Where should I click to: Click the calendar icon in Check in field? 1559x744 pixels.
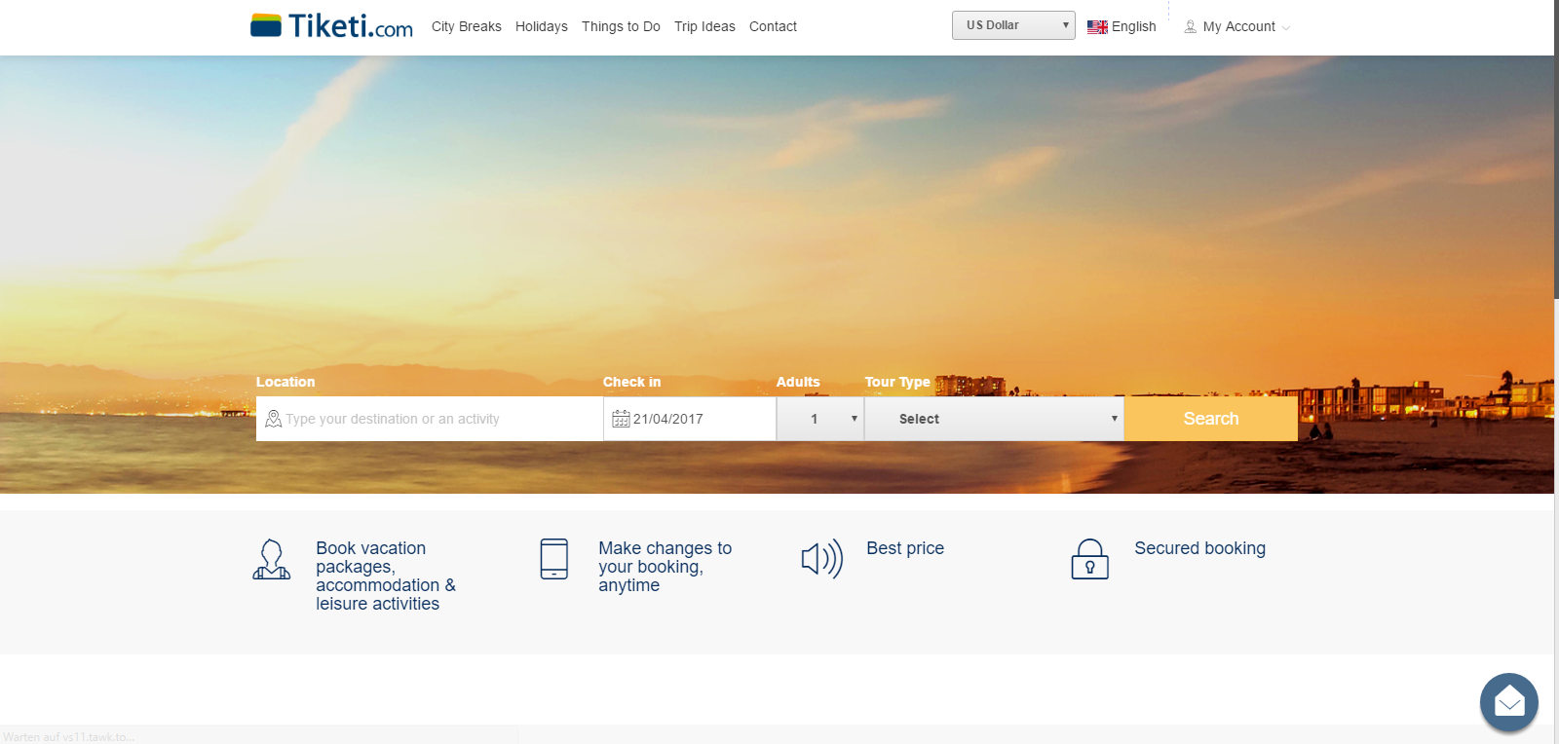[x=621, y=419]
